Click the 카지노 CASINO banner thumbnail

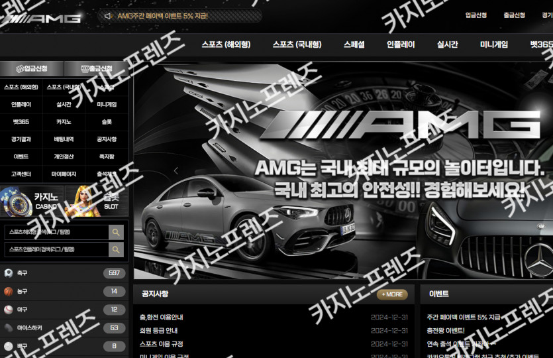[x=32, y=202]
